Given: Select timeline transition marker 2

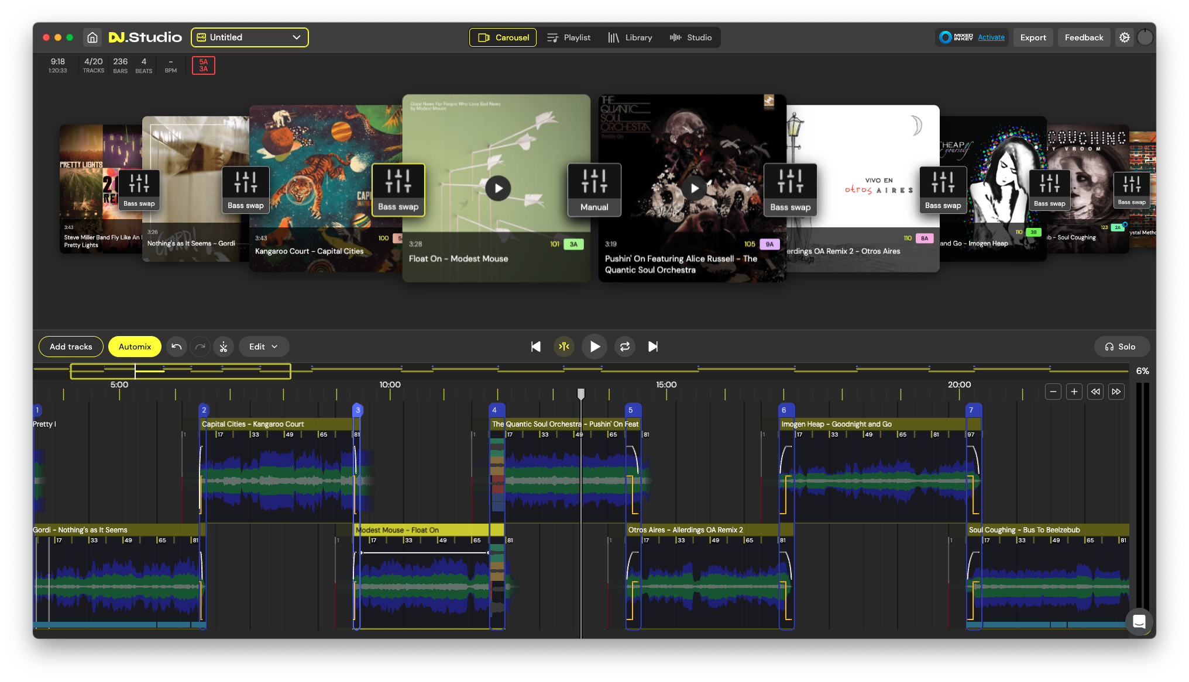Looking at the screenshot, I should [204, 410].
